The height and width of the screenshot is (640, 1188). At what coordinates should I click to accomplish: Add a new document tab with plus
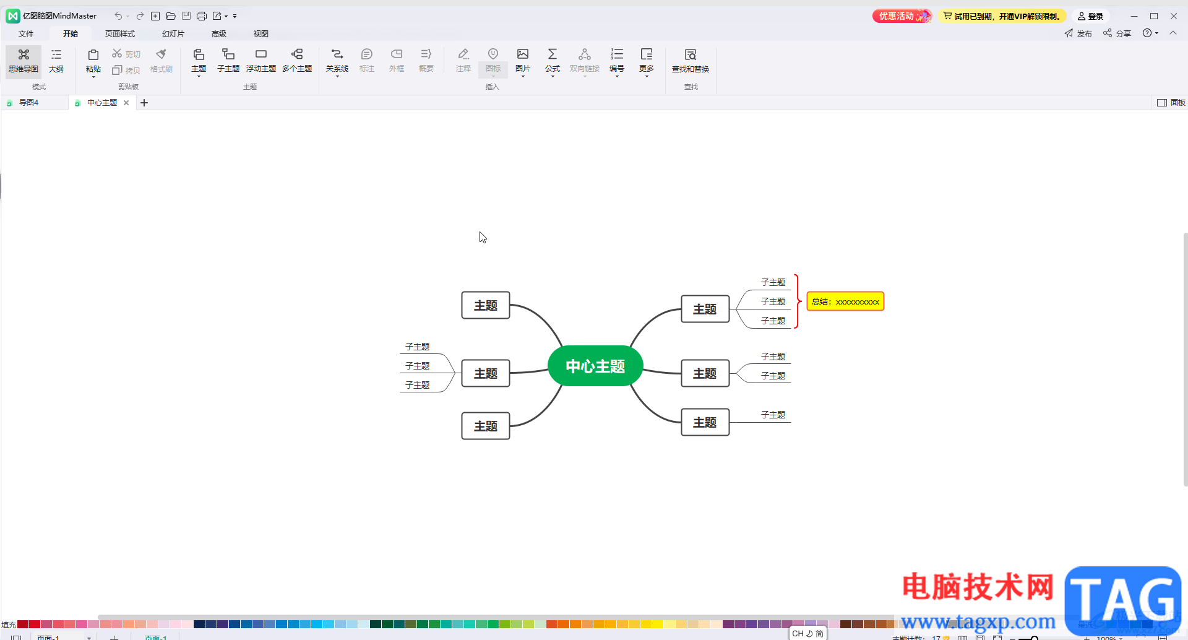[144, 103]
